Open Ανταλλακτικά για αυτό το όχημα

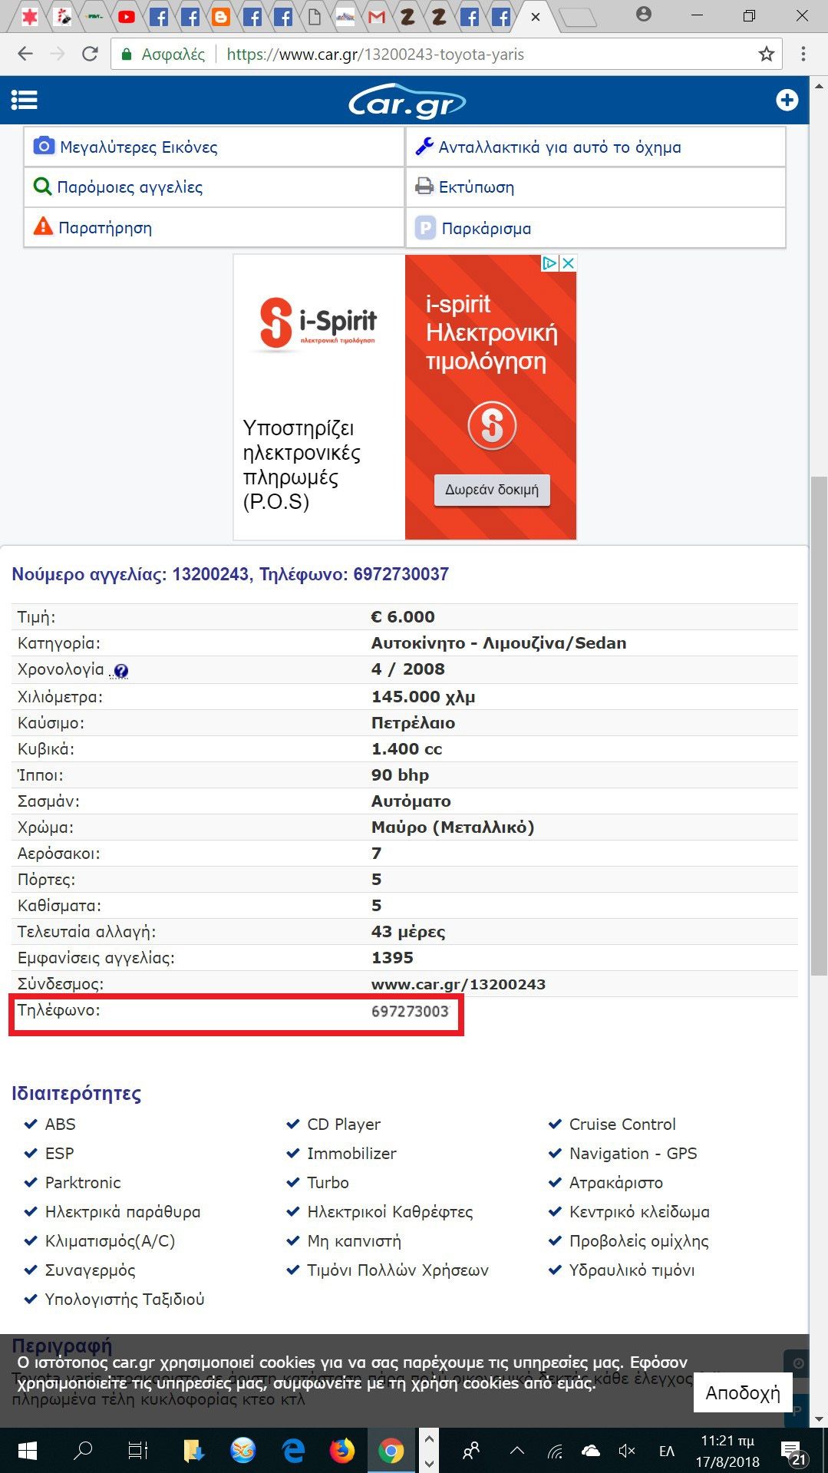coord(560,147)
